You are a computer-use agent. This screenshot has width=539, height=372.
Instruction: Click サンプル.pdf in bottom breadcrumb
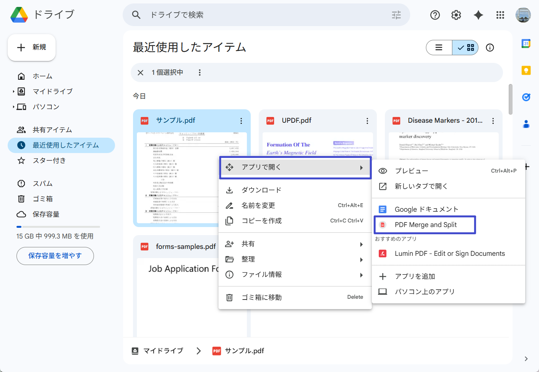[244, 351]
